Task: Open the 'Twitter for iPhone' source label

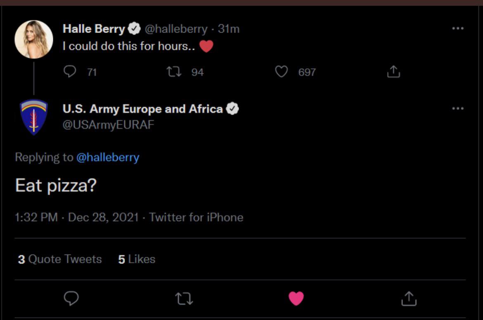Action: [196, 217]
